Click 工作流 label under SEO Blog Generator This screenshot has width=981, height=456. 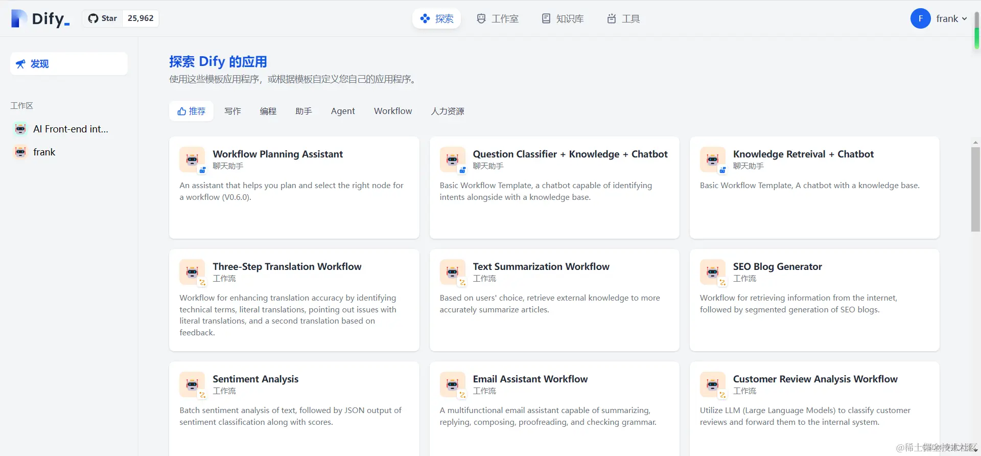[x=744, y=279]
